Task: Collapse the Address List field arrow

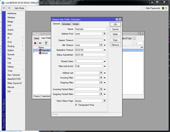Action: (105, 73)
